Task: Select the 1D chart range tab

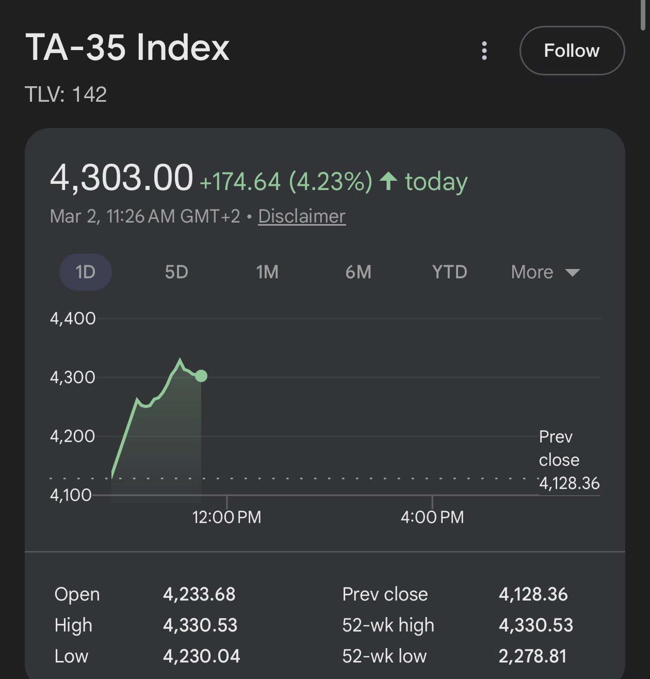Action: point(86,272)
